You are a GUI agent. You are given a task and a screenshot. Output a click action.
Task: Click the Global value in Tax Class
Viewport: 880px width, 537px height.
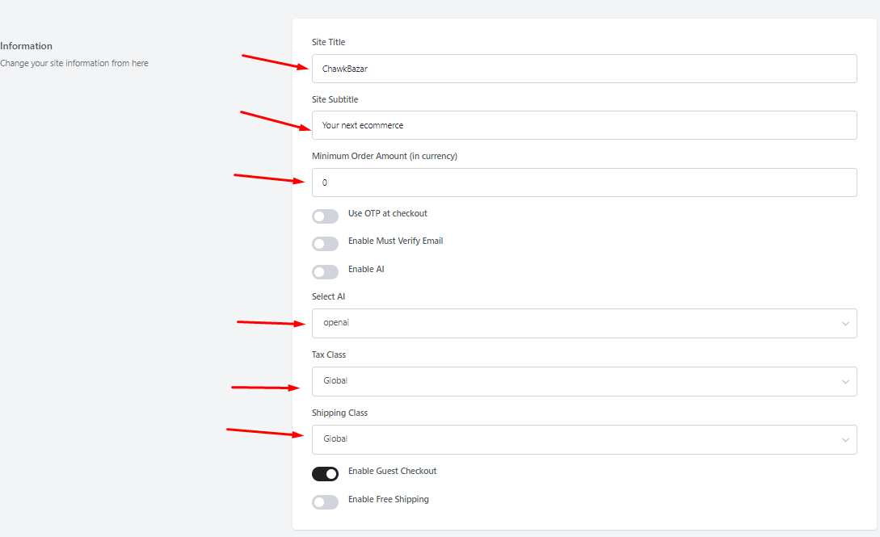335,380
